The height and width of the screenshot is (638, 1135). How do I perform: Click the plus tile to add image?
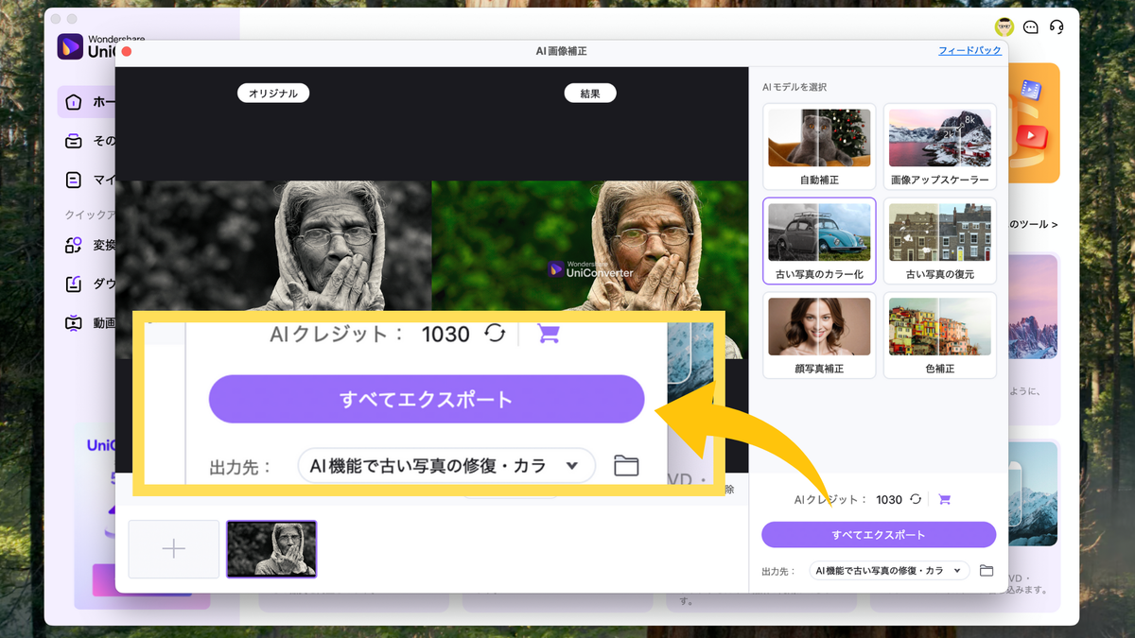coord(174,549)
